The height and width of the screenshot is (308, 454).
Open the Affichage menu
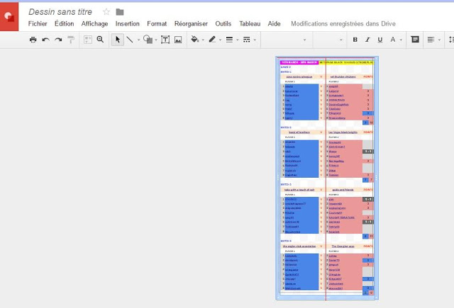94,23
